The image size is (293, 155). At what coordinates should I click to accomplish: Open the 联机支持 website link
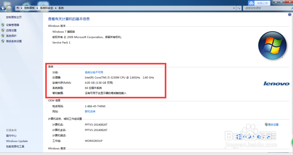point(90,111)
